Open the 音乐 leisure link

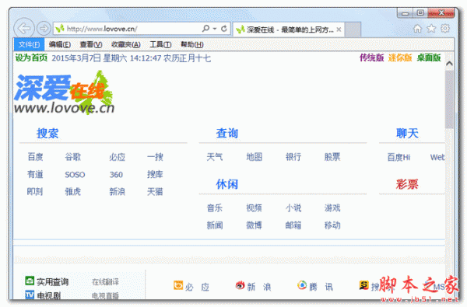tap(215, 208)
